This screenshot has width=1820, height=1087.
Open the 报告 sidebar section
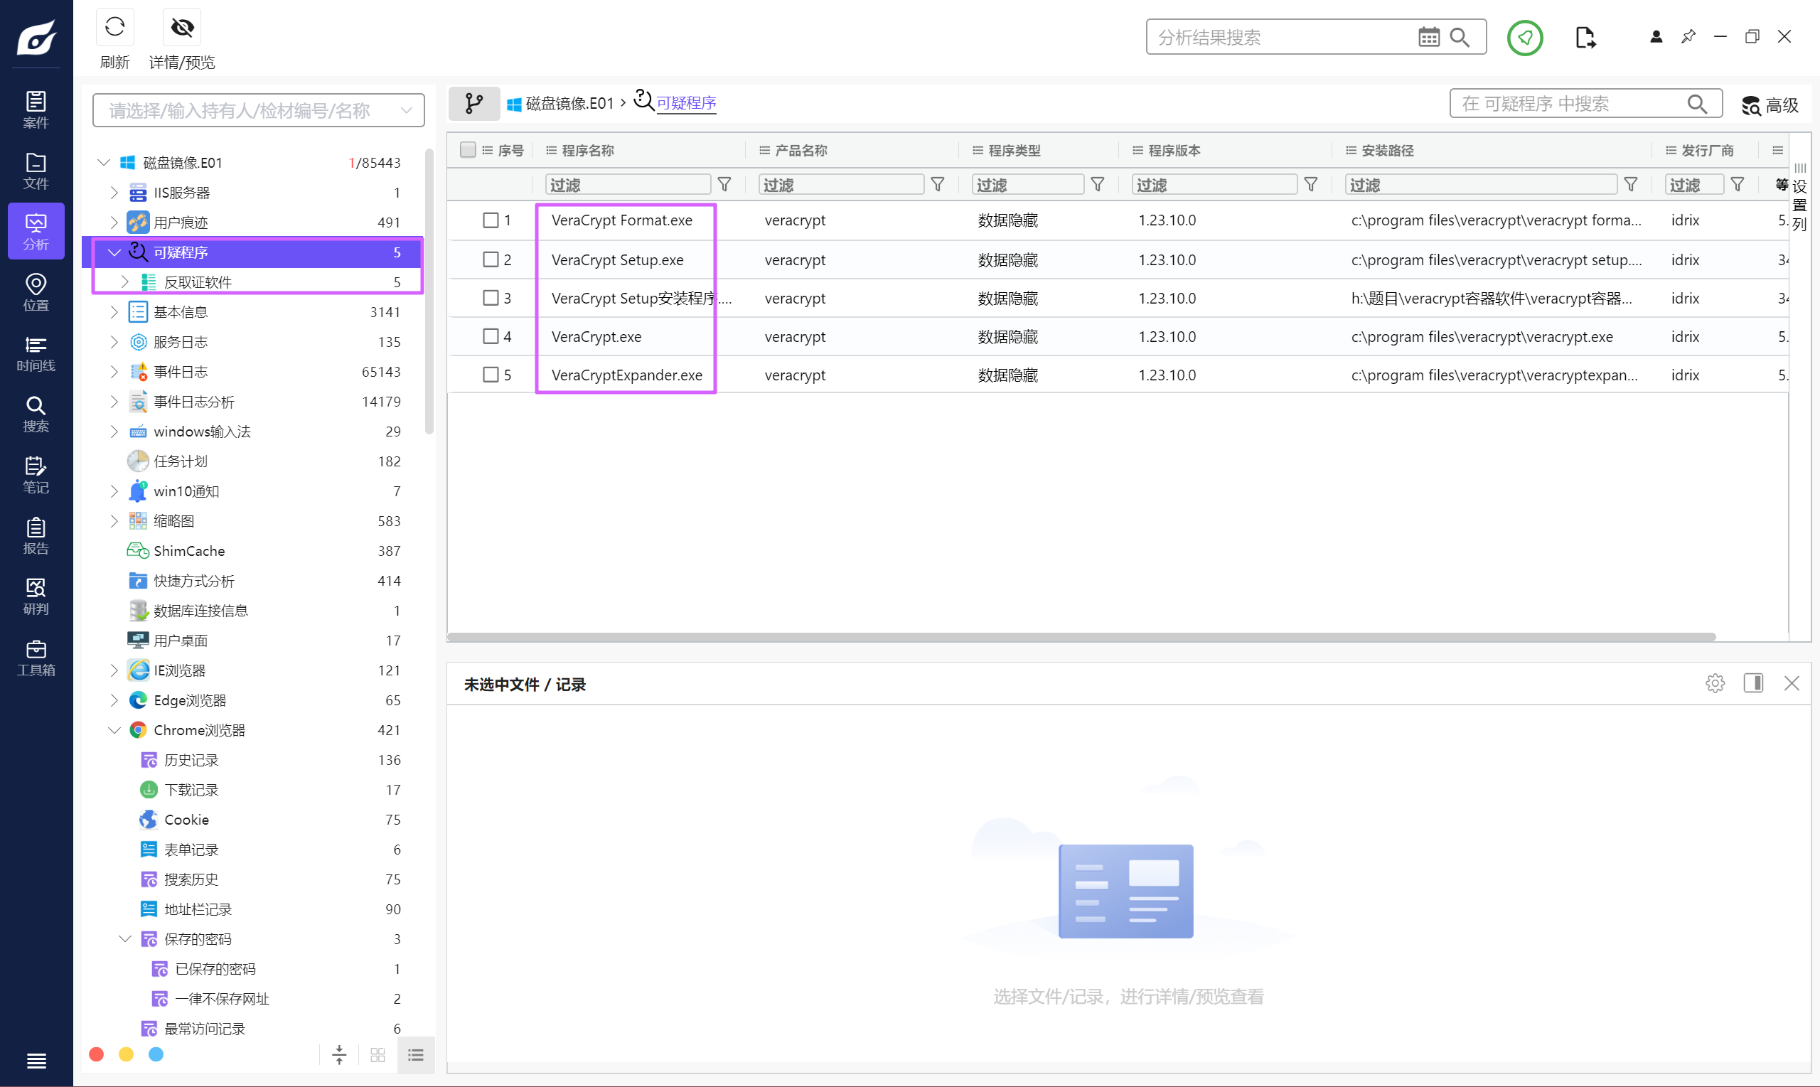click(x=36, y=535)
